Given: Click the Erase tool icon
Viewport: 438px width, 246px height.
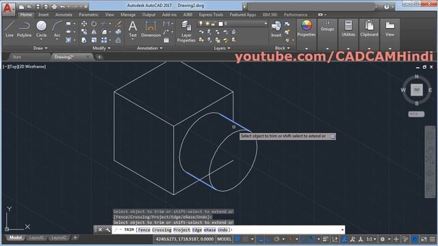Looking at the screenshot, I should 118,24.
